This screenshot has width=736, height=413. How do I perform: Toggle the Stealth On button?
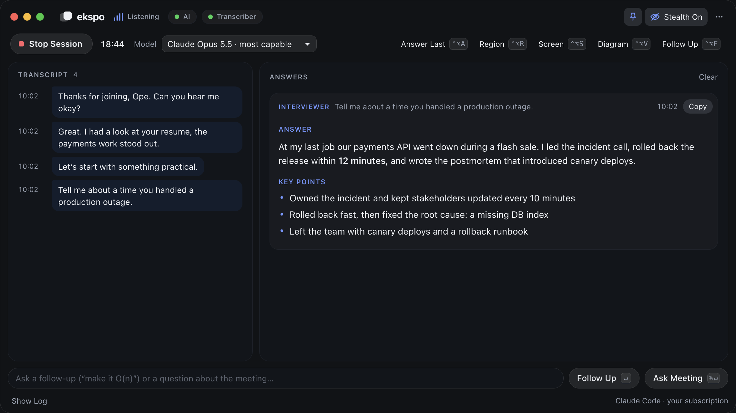[676, 17]
